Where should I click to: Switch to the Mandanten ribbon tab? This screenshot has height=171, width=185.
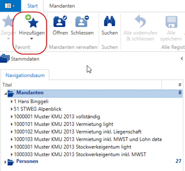pyautogui.click(x=62, y=6)
